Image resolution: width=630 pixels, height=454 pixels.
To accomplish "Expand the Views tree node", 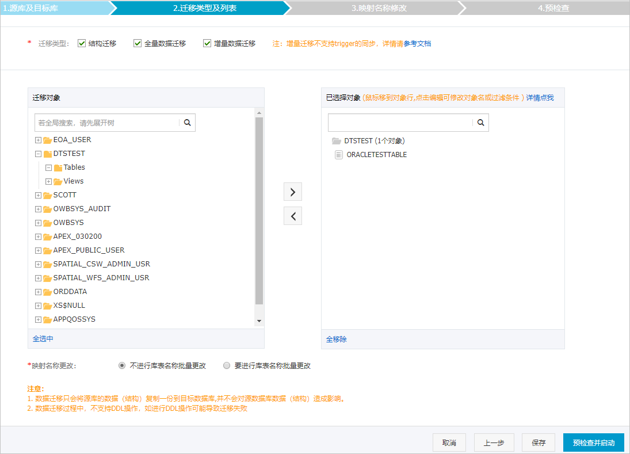I will [48, 182].
